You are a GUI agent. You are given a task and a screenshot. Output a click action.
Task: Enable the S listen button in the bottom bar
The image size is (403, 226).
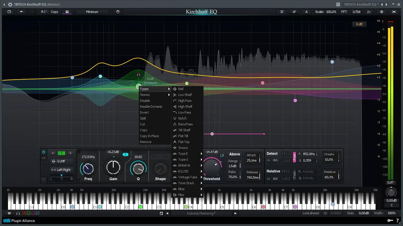[x=37, y=213]
